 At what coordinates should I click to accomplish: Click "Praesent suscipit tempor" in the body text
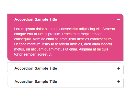coord(82,34)
